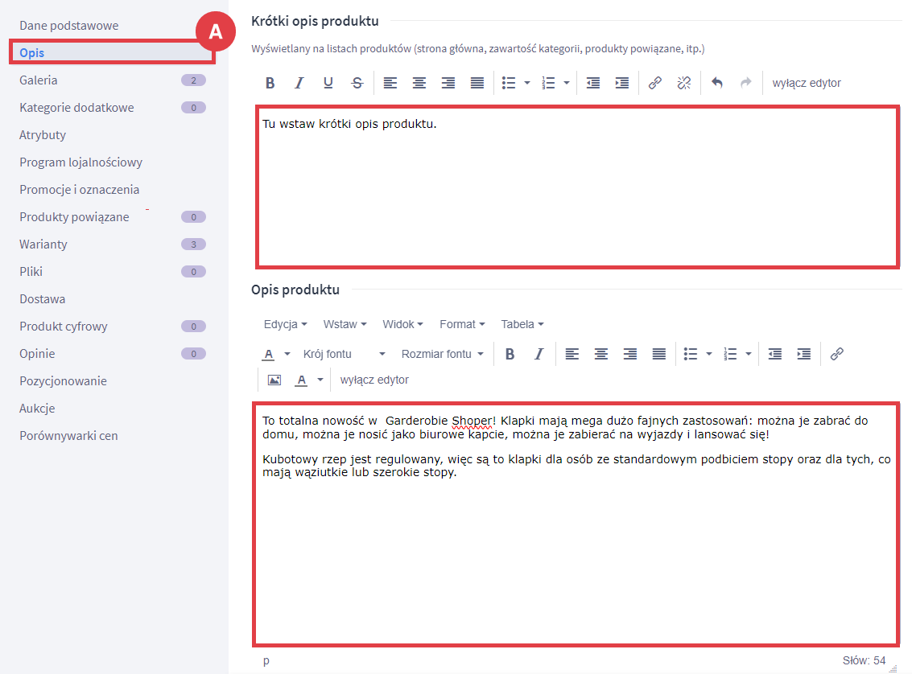Viewport: 912px width, 674px height.
Task: Open background color dropdown arrow
Action: tap(320, 380)
